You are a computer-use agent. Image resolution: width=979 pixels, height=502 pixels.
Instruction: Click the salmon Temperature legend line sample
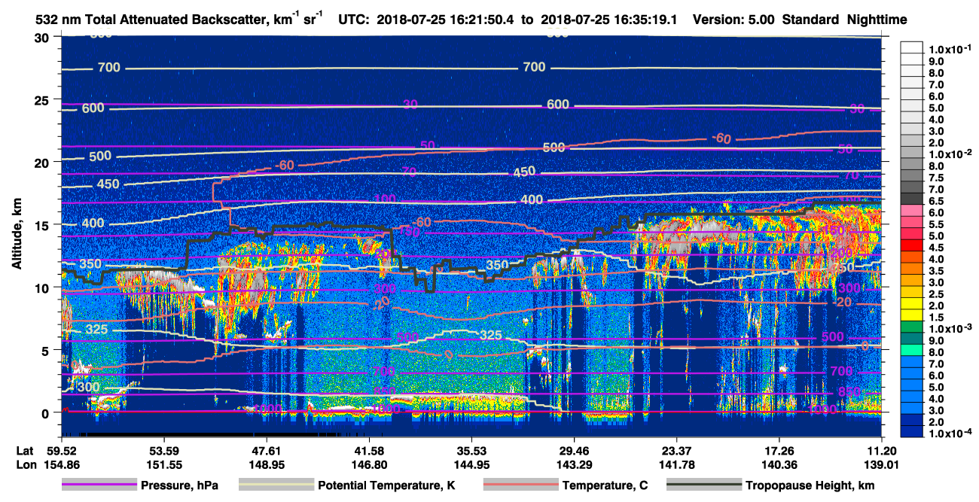520,485
